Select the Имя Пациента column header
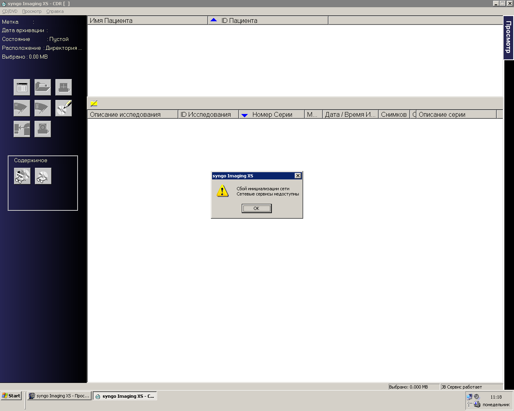 pos(147,20)
